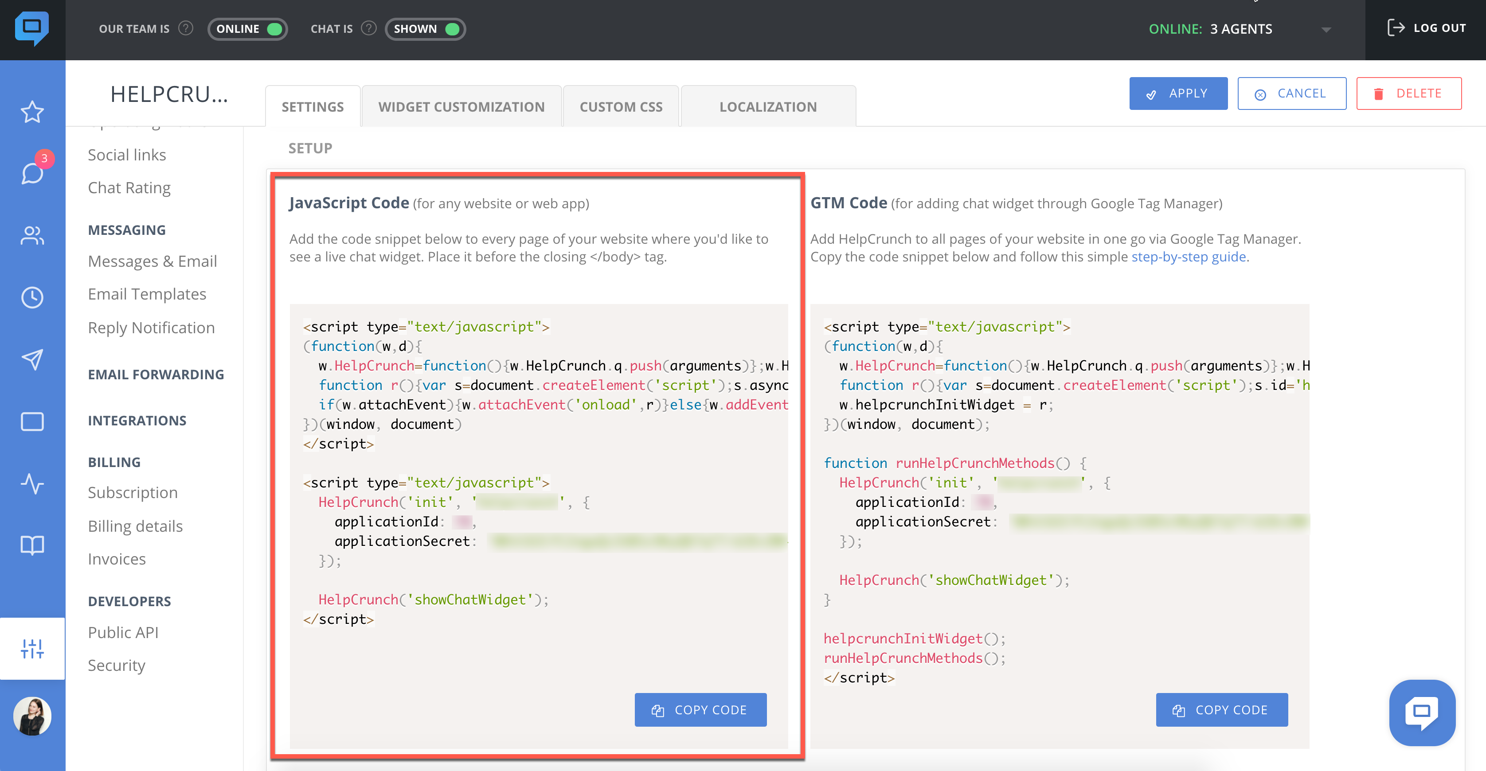This screenshot has height=771, width=1486.
Task: Click LOG OUT text
Action: (x=1439, y=27)
